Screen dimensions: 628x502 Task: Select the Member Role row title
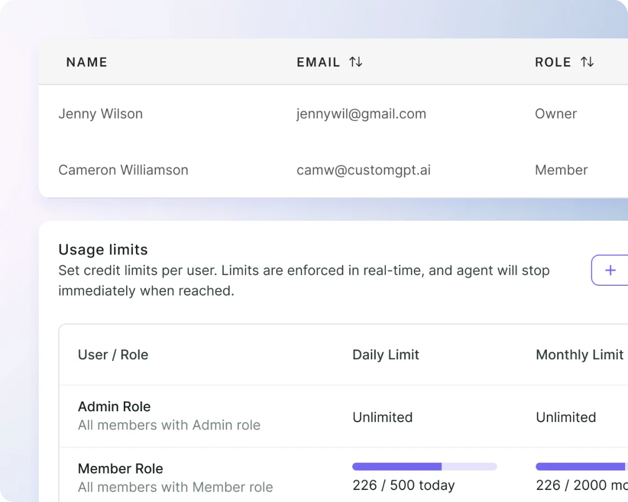(x=120, y=469)
